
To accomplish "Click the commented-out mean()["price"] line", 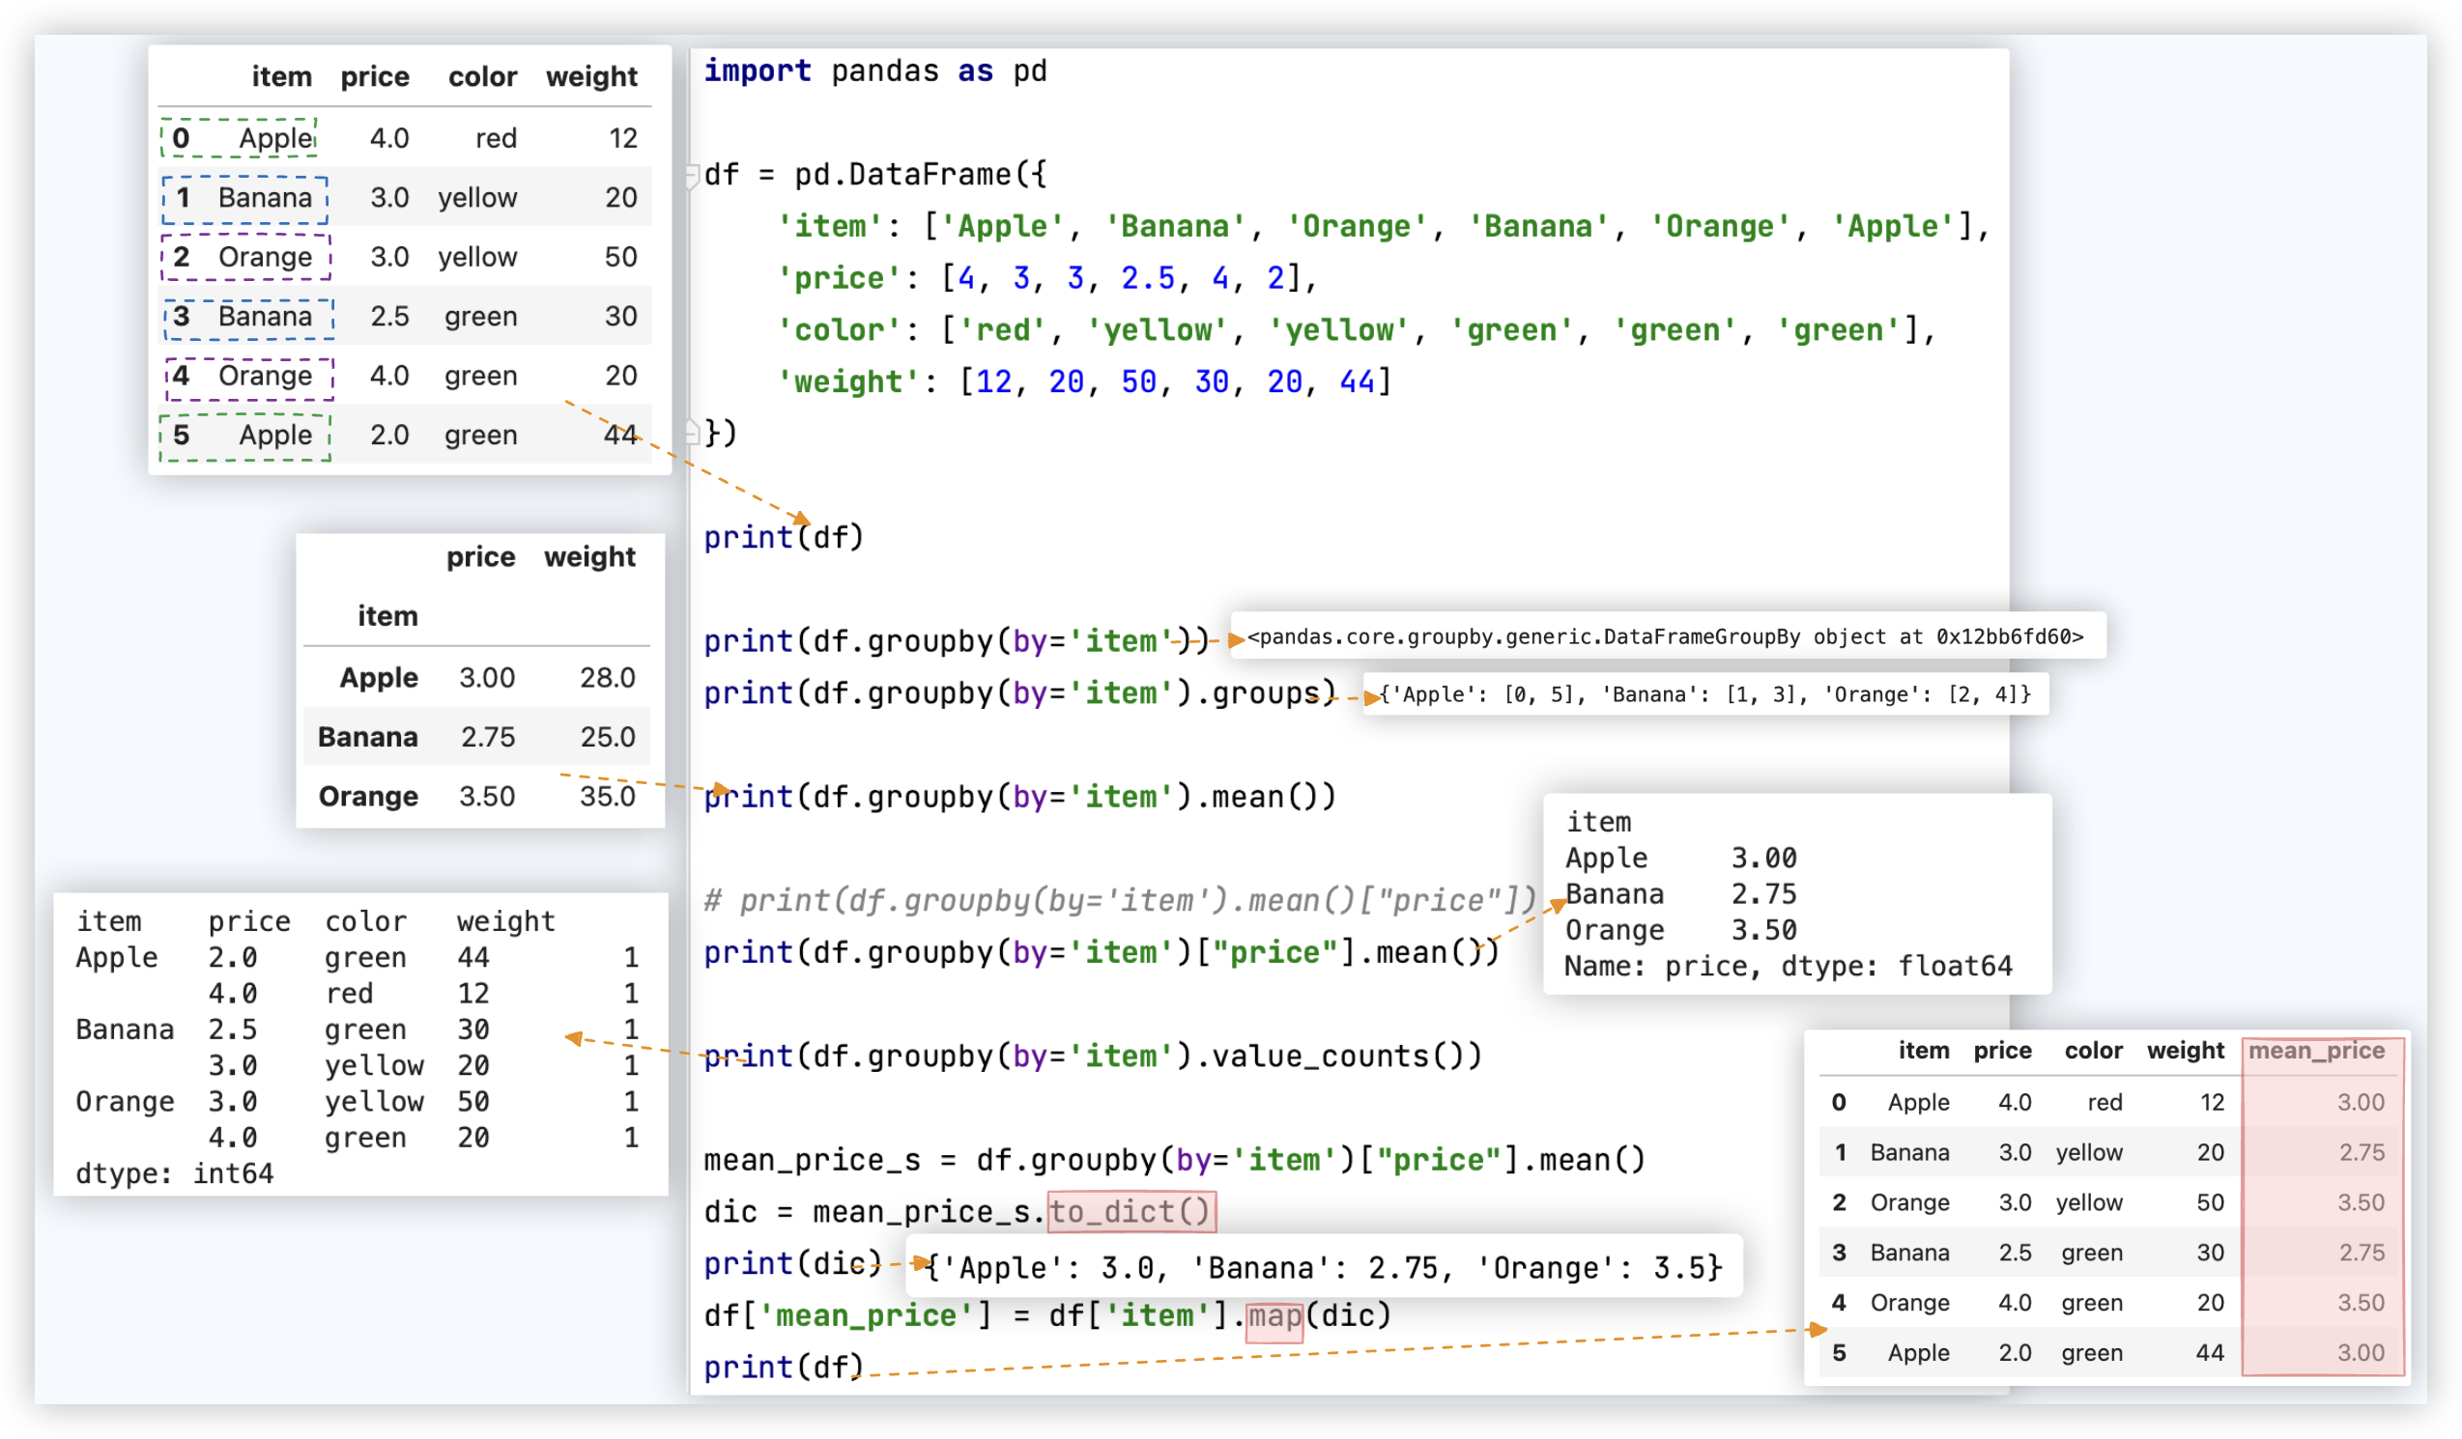I will [1120, 900].
